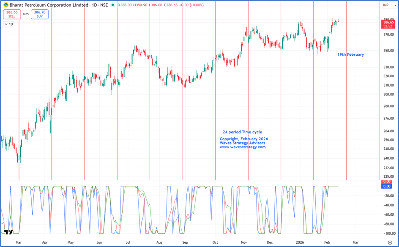Viewport: 399px width, 247px height.
Task: Click the open price value O388.00
Action: (125, 5)
